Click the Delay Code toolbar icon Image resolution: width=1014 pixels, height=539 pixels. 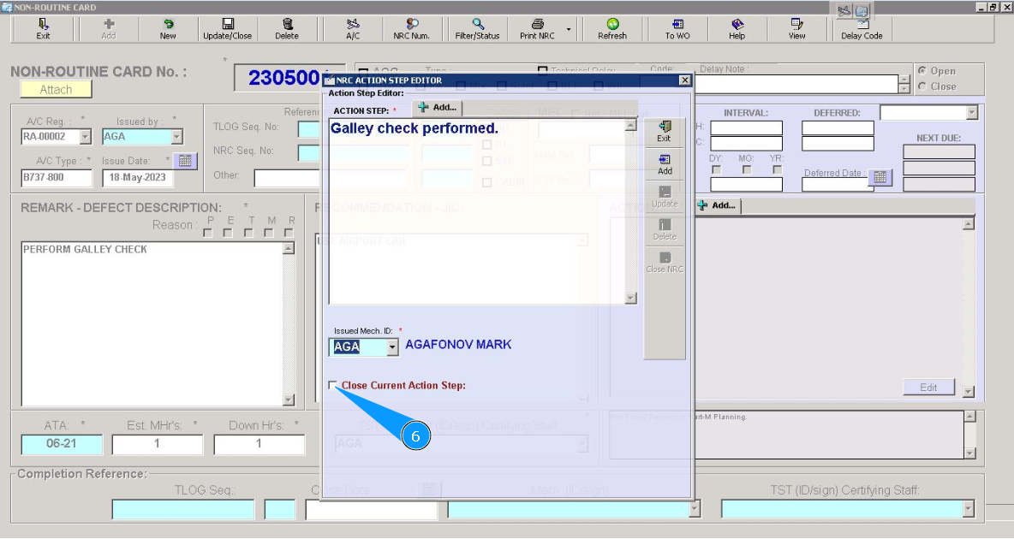tap(862, 25)
